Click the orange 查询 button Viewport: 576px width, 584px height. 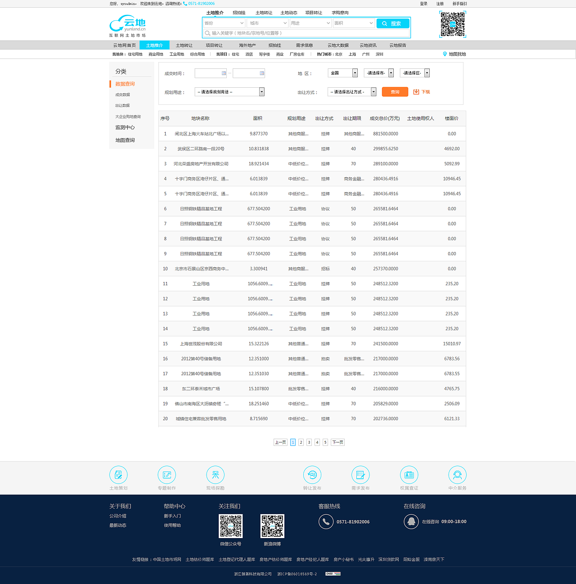tap(395, 92)
